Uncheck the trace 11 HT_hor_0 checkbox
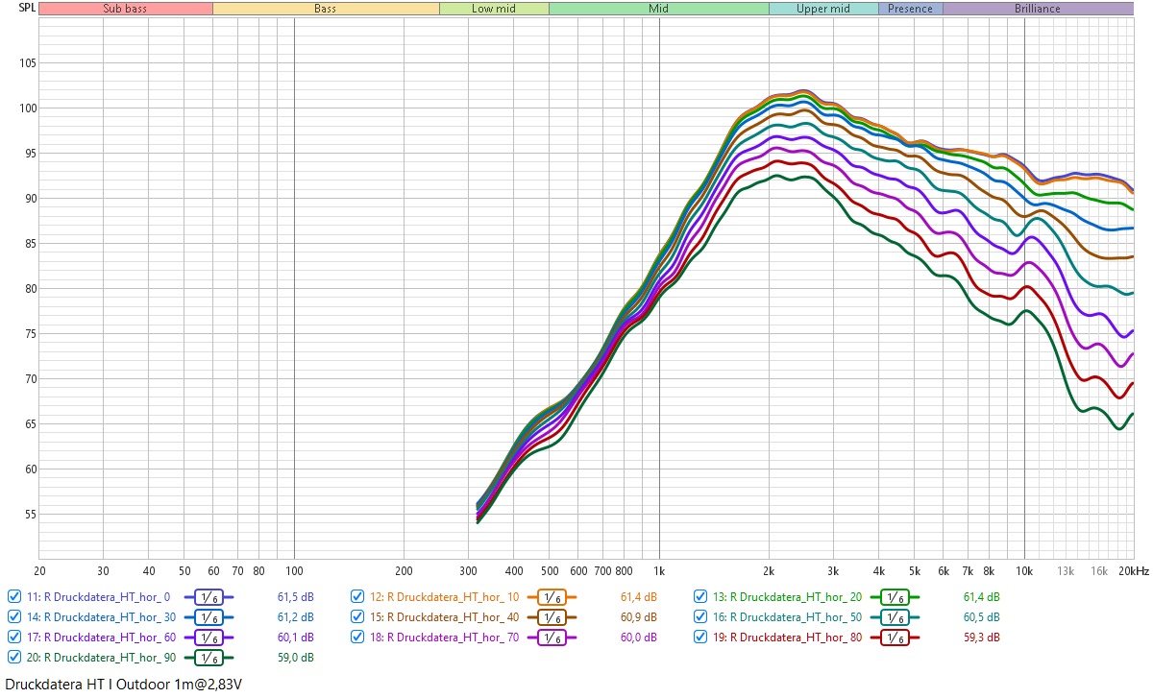The height and width of the screenshot is (698, 1153). [x=14, y=597]
